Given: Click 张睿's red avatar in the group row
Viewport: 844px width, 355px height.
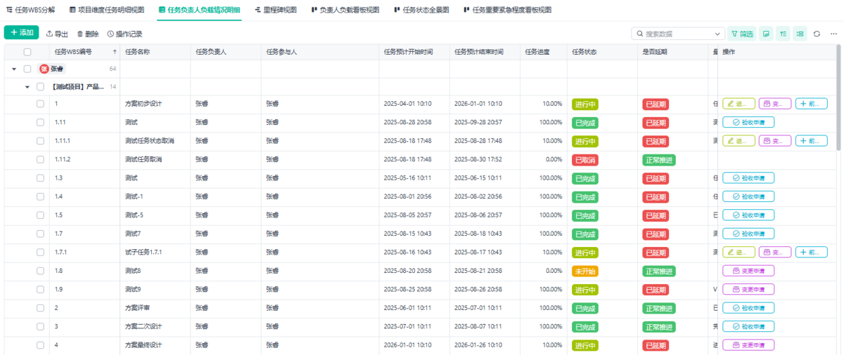Looking at the screenshot, I should [x=44, y=69].
